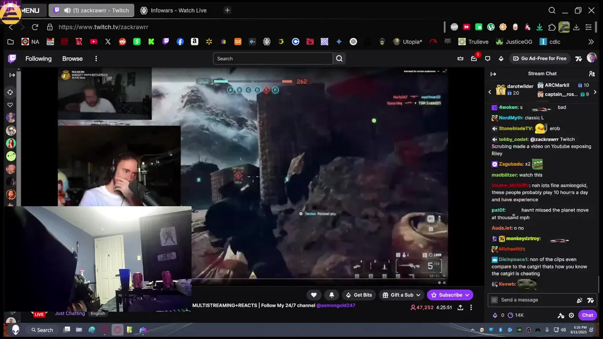The width and height of the screenshot is (603, 339).
Task: Mute the zackrawrr tab audio icon
Action: pyautogui.click(x=67, y=10)
